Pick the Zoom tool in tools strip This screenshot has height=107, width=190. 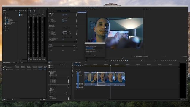pos(73,77)
